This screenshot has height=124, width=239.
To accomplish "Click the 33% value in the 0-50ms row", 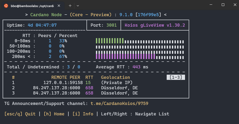I will pyautogui.click(x=63, y=41).
